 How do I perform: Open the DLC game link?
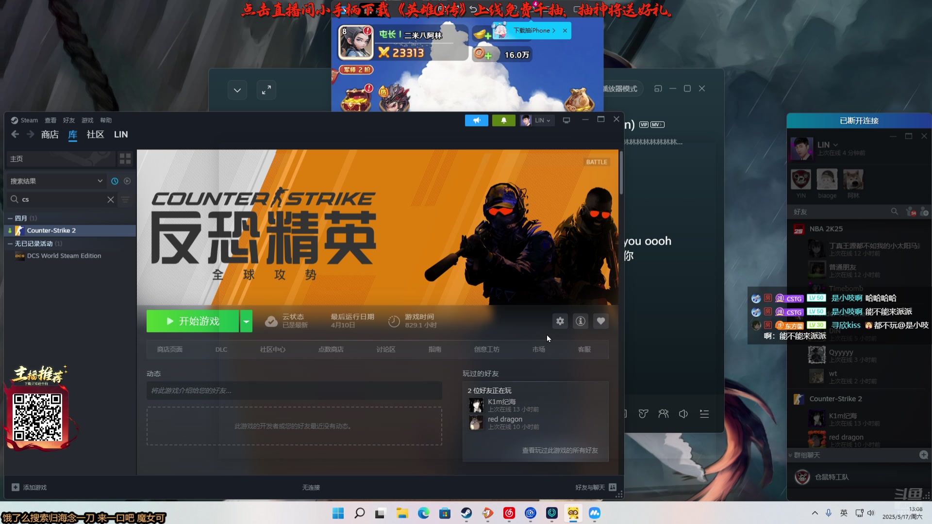click(221, 349)
